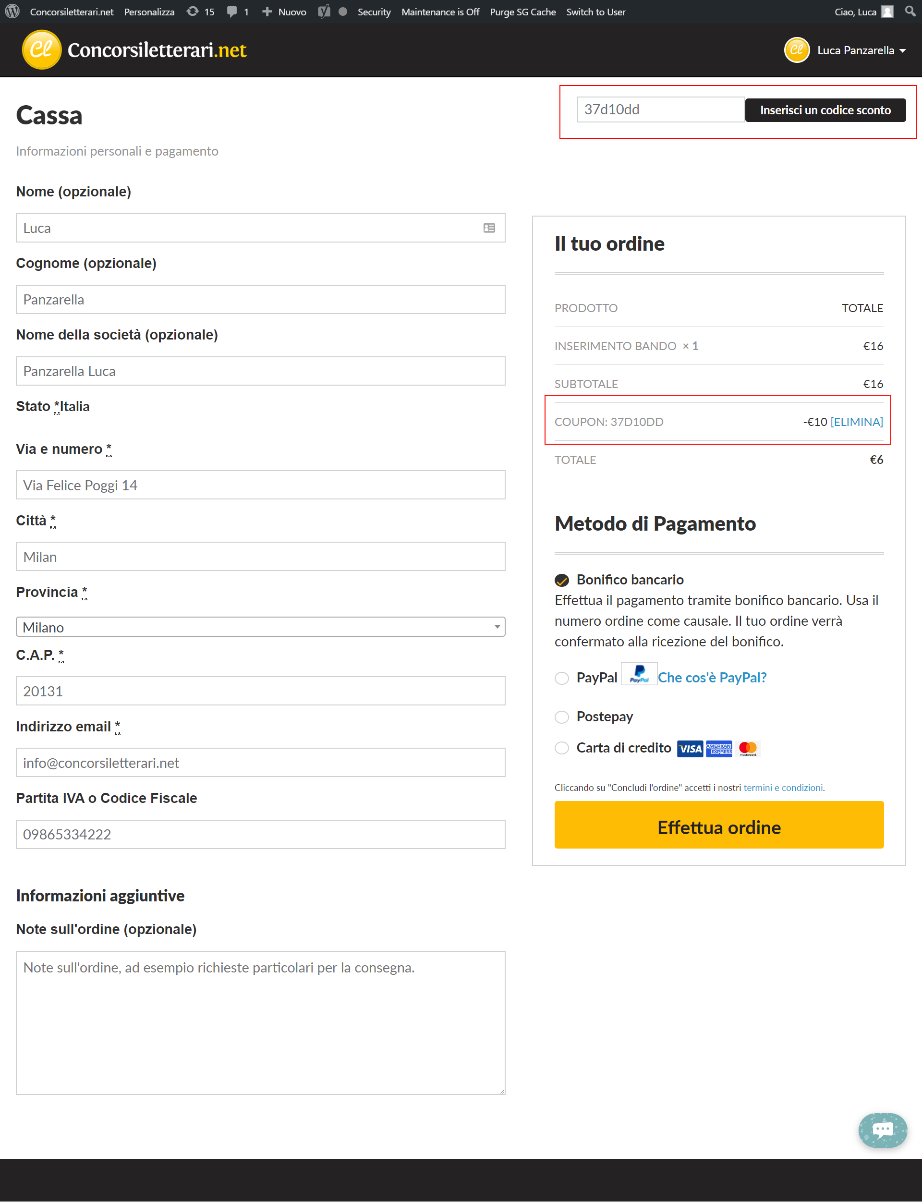This screenshot has width=922, height=1202.
Task: Focus the Via e numero address field
Action: coord(260,485)
